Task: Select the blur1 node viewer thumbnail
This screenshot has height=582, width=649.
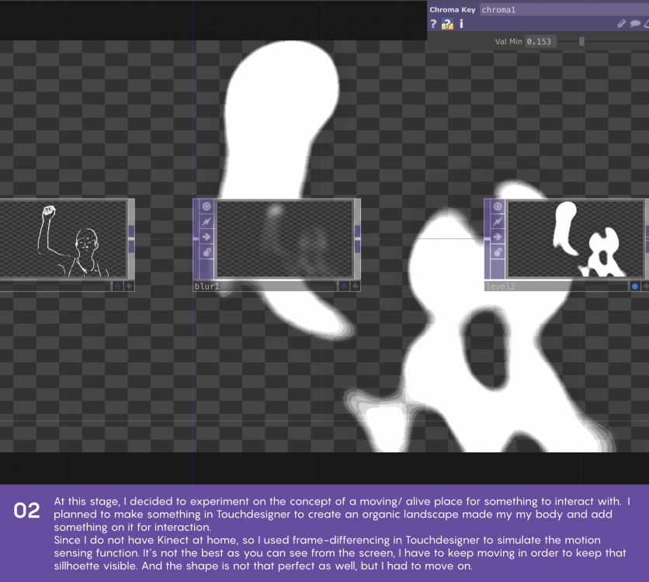Action: click(284, 239)
